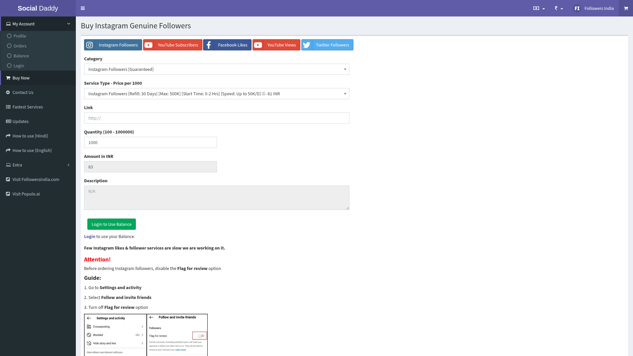The width and height of the screenshot is (633, 356).
Task: Open the rupee currency dropdown
Action: 558,8
